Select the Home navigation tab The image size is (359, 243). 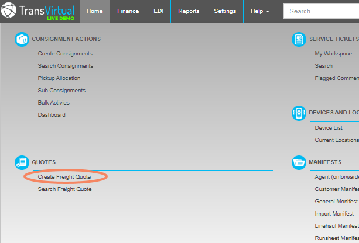coord(94,11)
